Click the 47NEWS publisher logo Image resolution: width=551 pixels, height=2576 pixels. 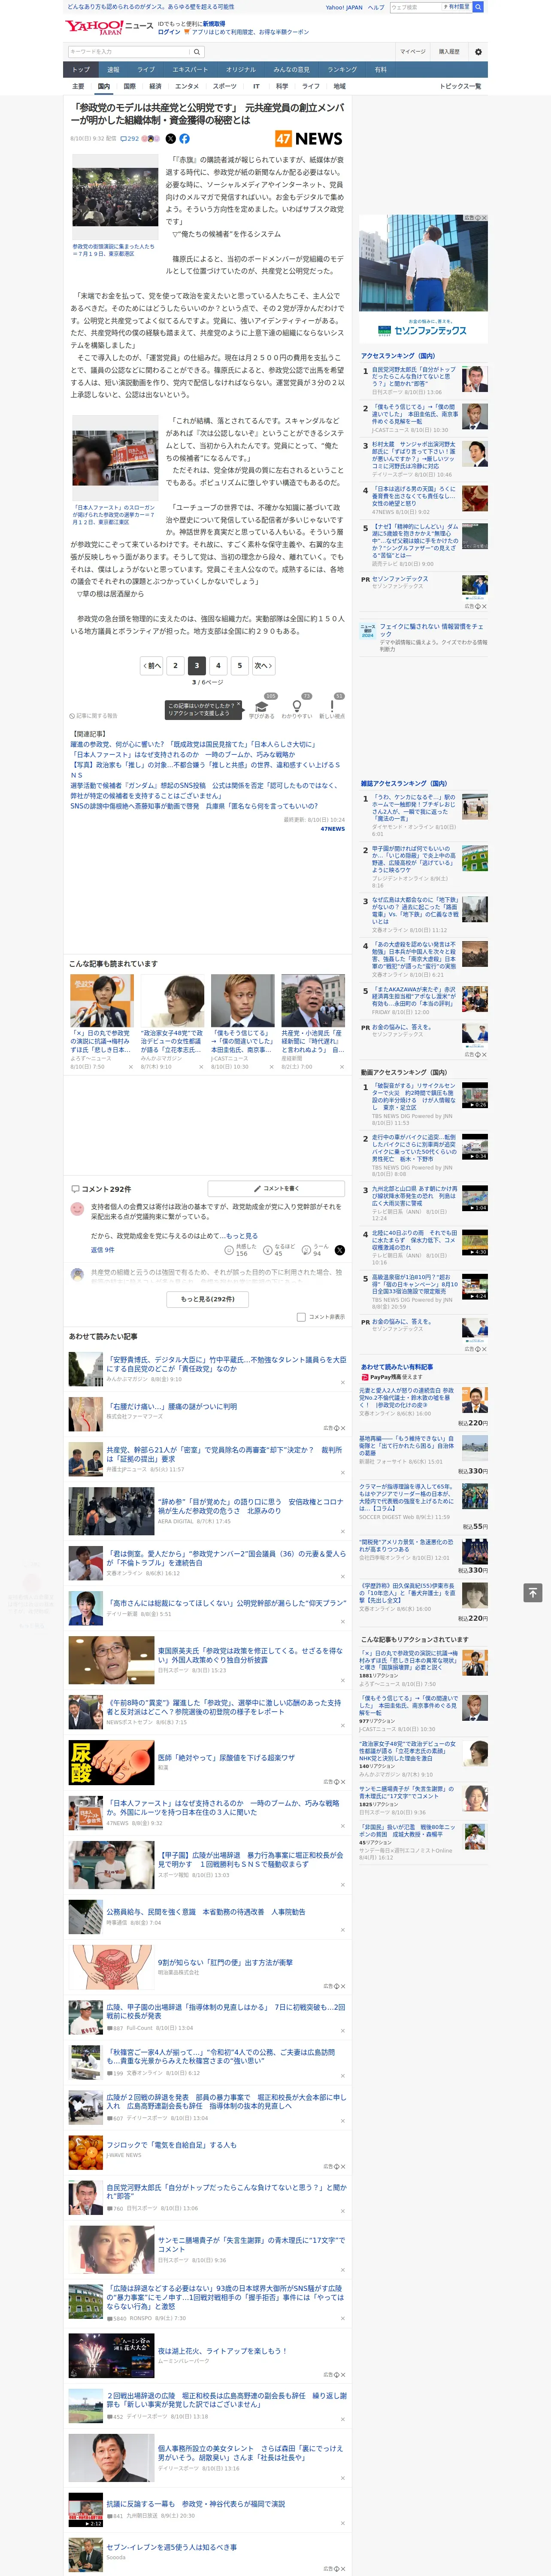pos(309,139)
